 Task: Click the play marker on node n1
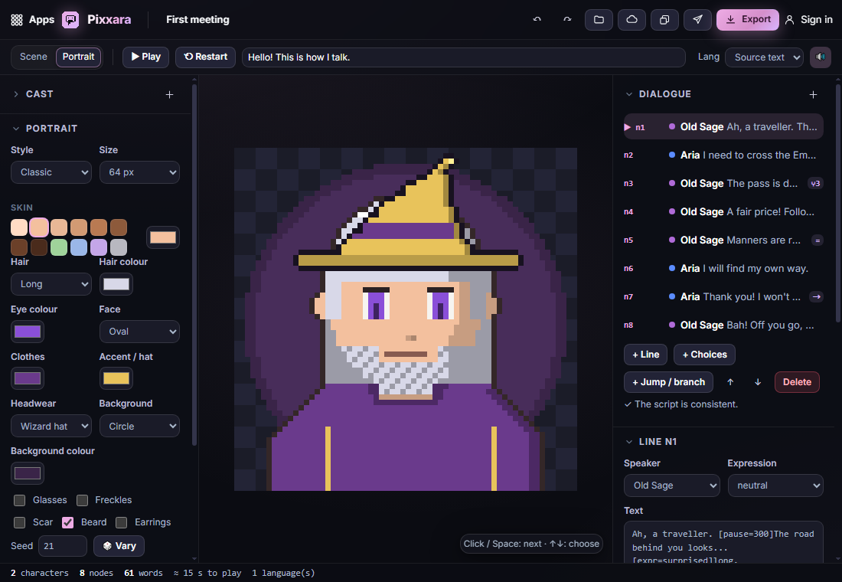pyautogui.click(x=627, y=127)
